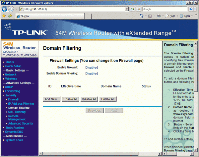Open the feeds dropdown arrow
The width and height of the screenshot is (199, 157).
click(x=154, y=16)
